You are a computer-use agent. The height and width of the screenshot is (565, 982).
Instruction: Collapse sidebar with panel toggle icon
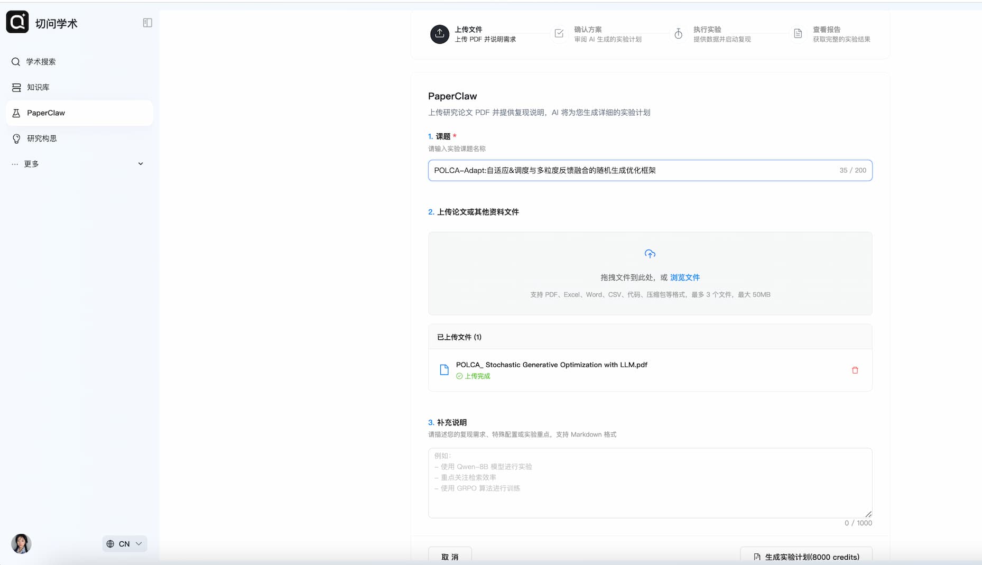point(147,23)
